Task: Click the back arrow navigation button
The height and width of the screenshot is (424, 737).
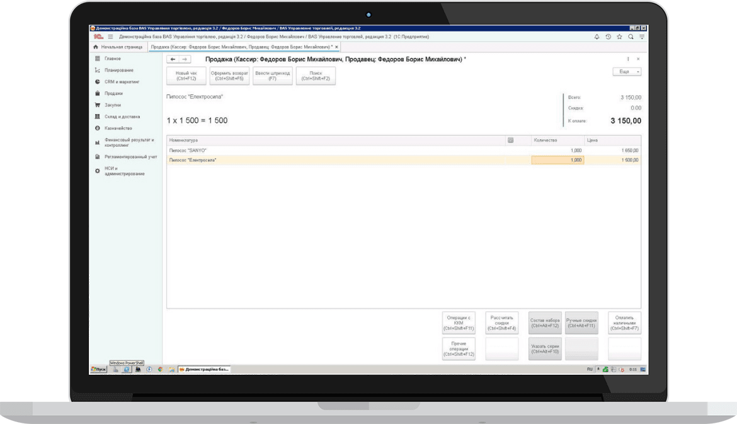Action: pyautogui.click(x=173, y=59)
